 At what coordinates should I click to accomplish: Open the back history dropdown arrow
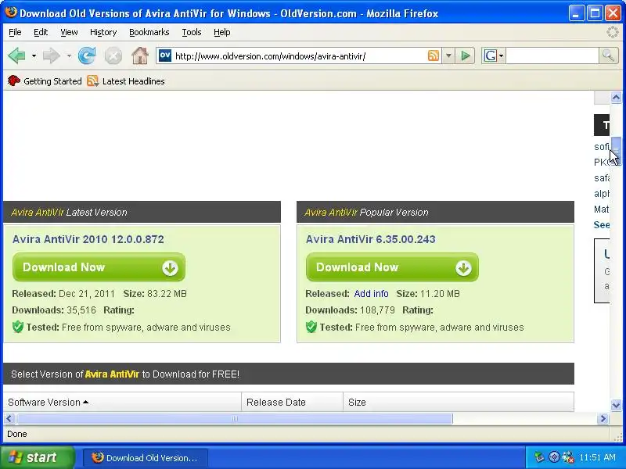click(x=34, y=56)
